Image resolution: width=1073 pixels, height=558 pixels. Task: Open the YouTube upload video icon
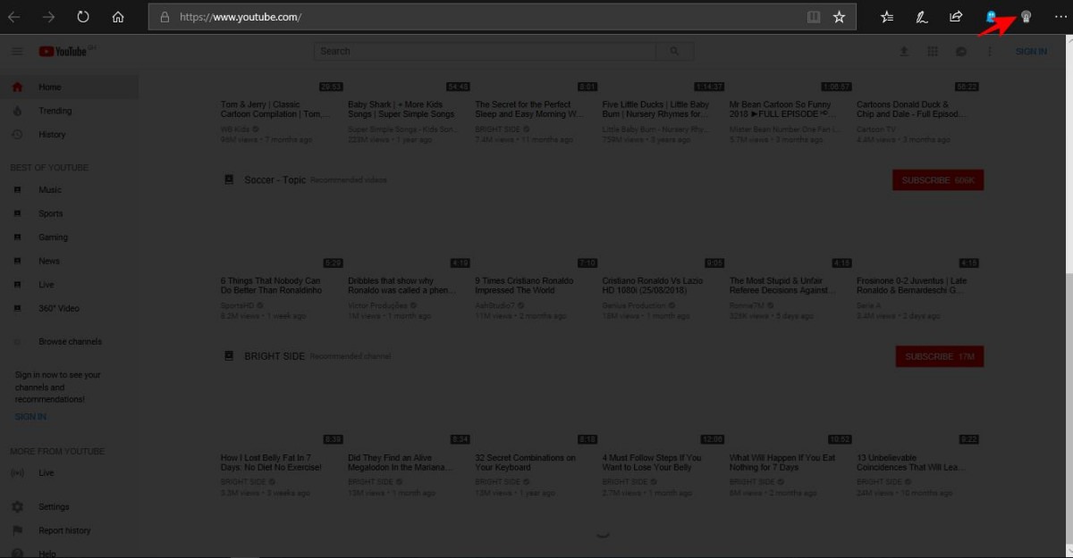(x=904, y=52)
